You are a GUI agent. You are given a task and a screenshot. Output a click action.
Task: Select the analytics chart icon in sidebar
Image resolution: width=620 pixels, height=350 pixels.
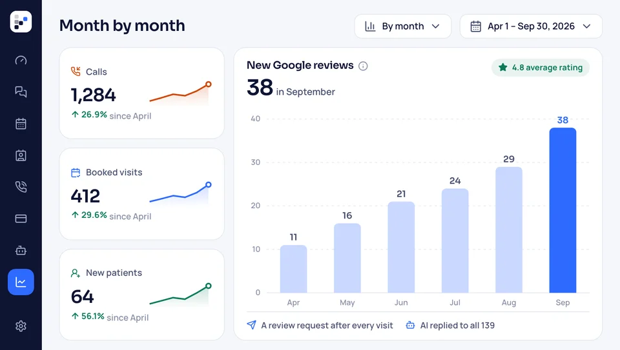21,282
